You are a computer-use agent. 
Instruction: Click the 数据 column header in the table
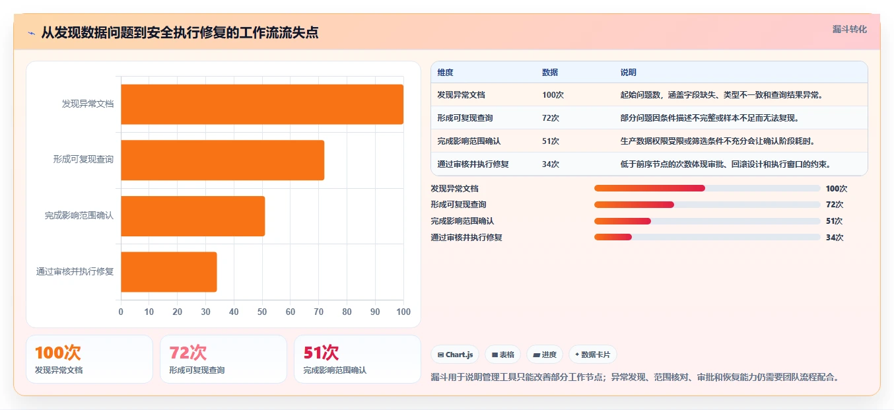(550, 73)
